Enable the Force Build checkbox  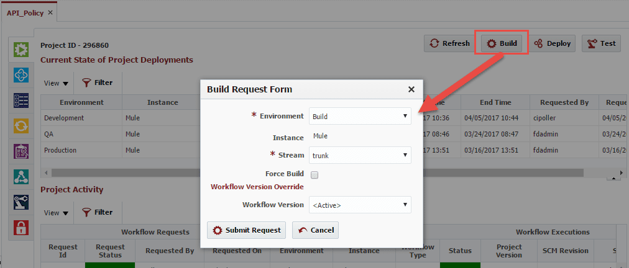(x=314, y=175)
